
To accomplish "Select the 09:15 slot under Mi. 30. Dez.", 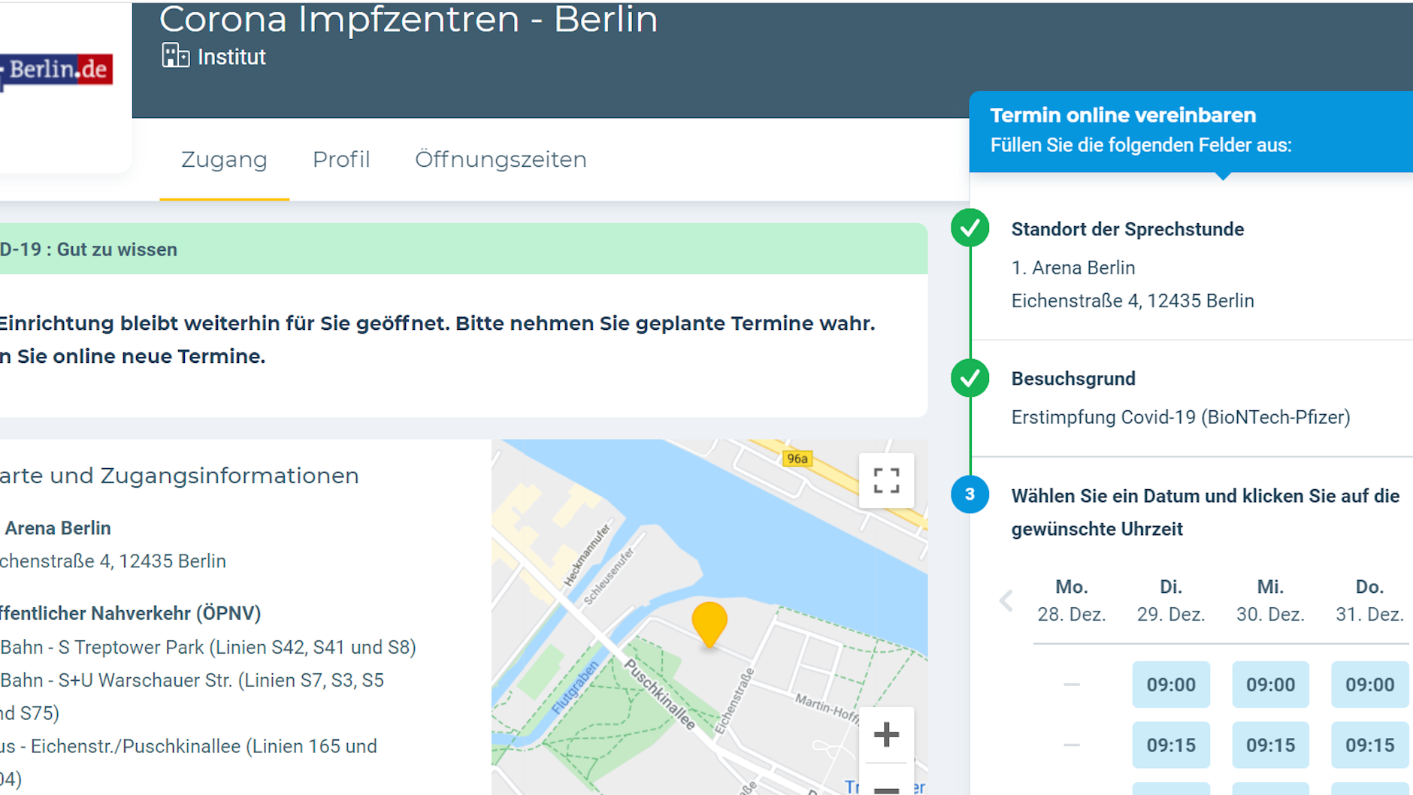I will [x=1270, y=745].
